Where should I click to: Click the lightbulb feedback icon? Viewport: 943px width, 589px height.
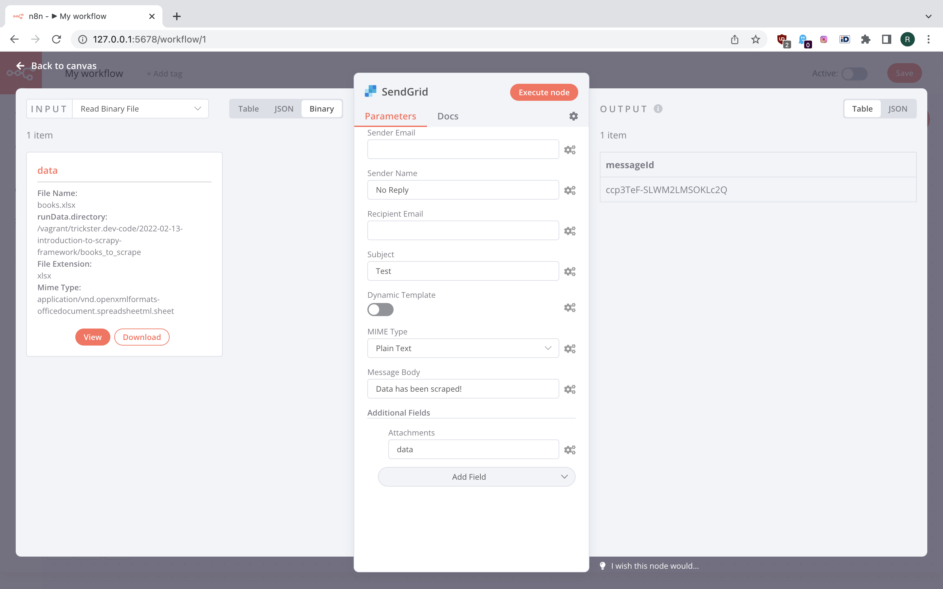pyautogui.click(x=602, y=566)
